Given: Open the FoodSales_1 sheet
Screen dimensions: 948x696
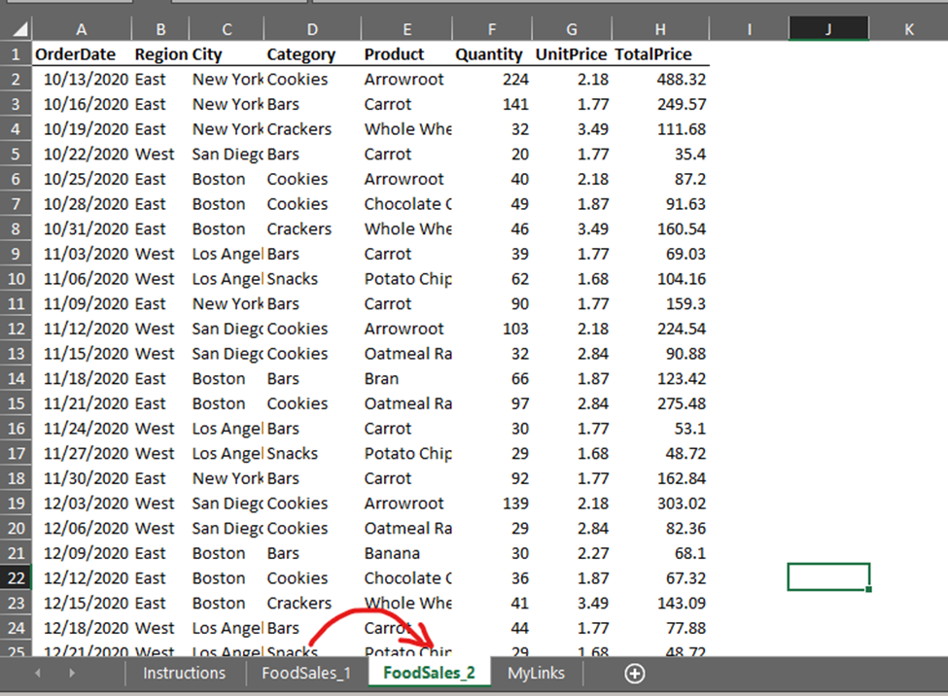Looking at the screenshot, I should pos(306,673).
